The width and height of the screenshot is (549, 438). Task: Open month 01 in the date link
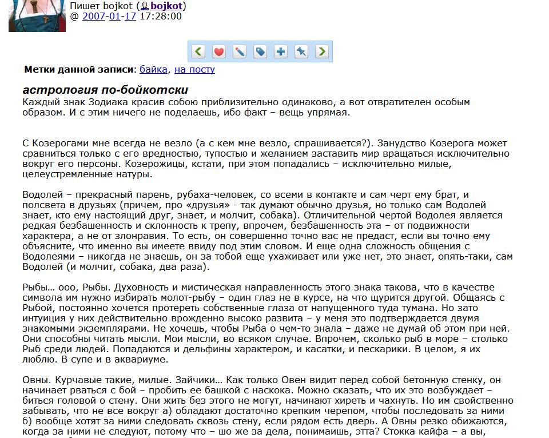(114, 17)
